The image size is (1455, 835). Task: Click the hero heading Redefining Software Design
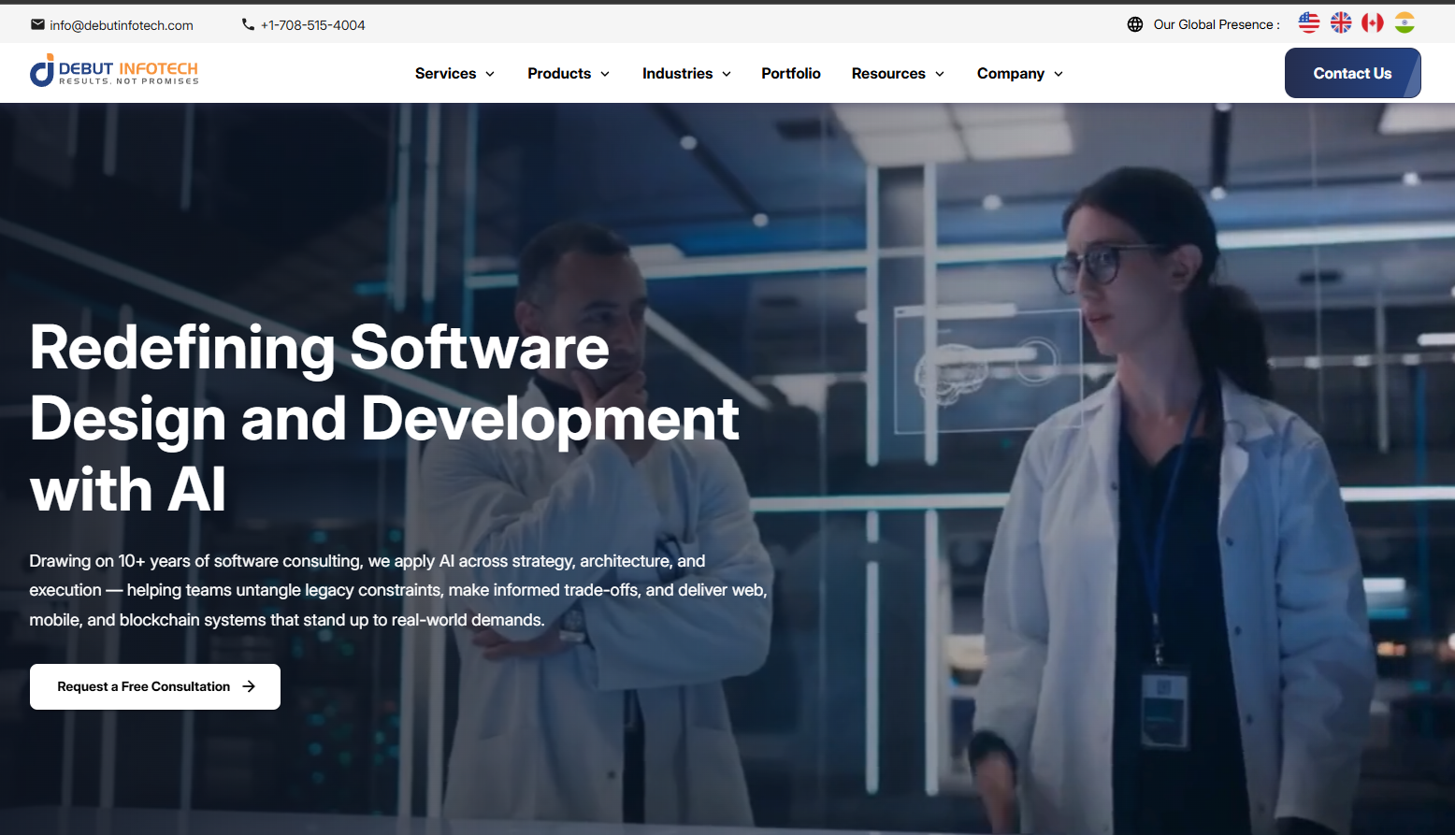[384, 417]
